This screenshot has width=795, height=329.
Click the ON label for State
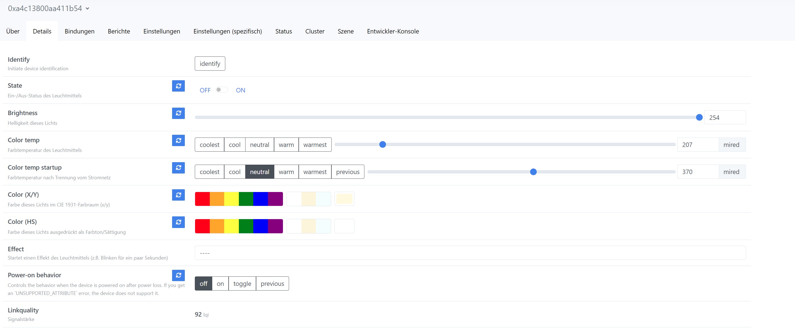tap(241, 90)
